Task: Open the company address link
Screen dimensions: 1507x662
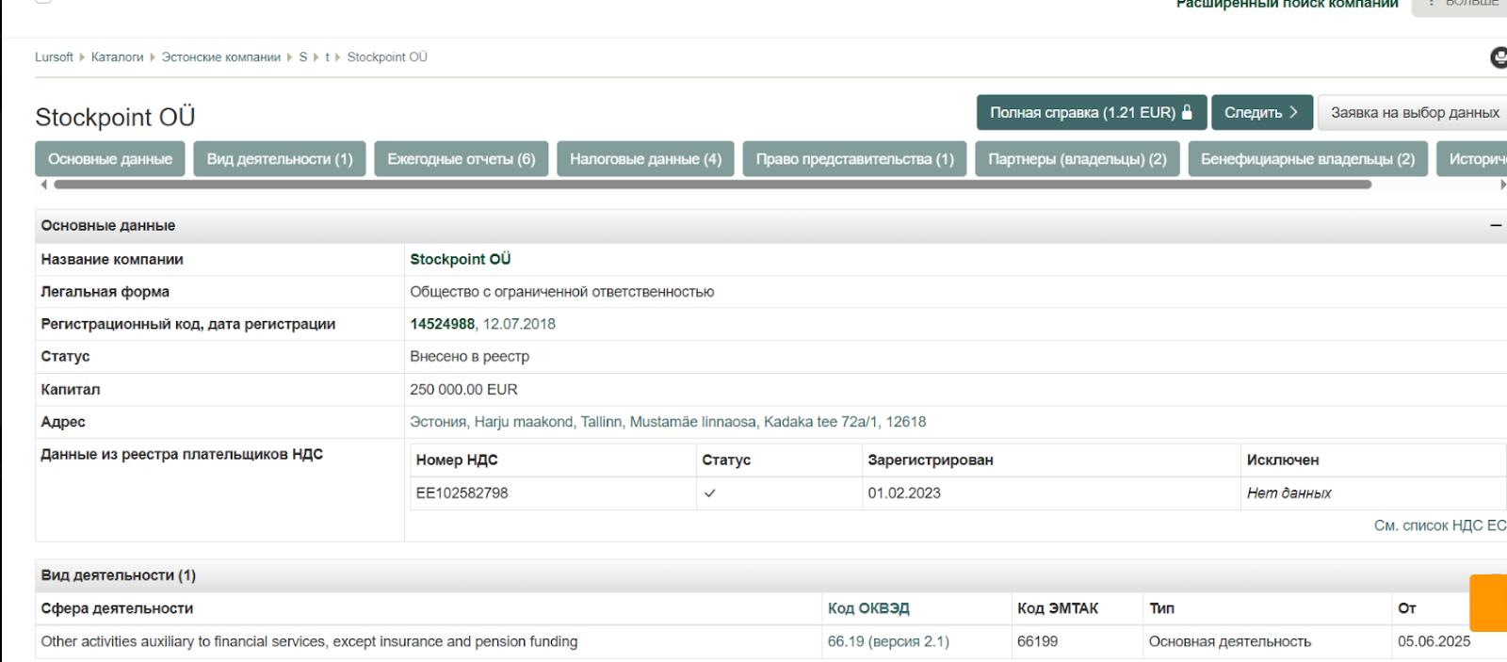Action: pyautogui.click(x=668, y=422)
